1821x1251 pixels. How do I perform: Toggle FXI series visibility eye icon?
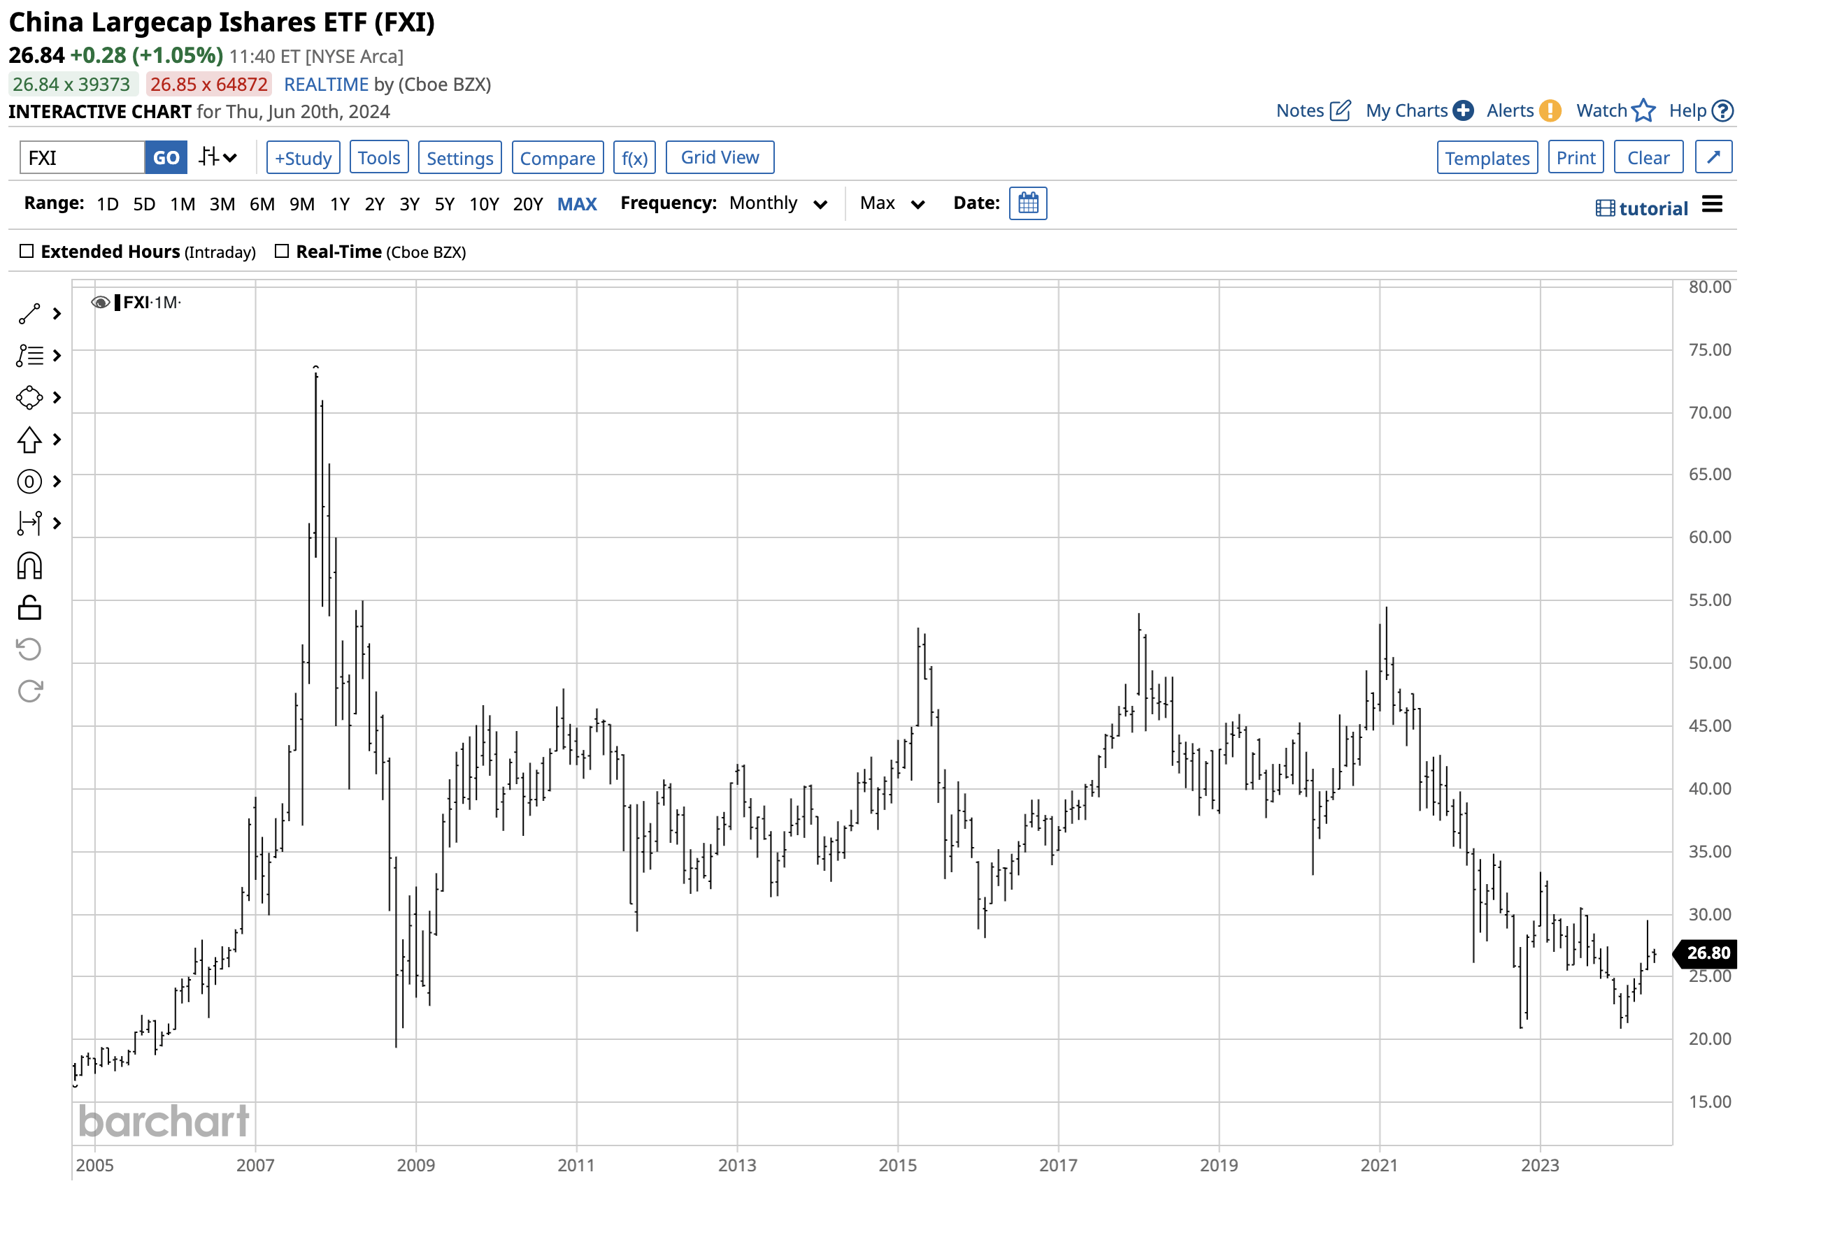tap(99, 303)
